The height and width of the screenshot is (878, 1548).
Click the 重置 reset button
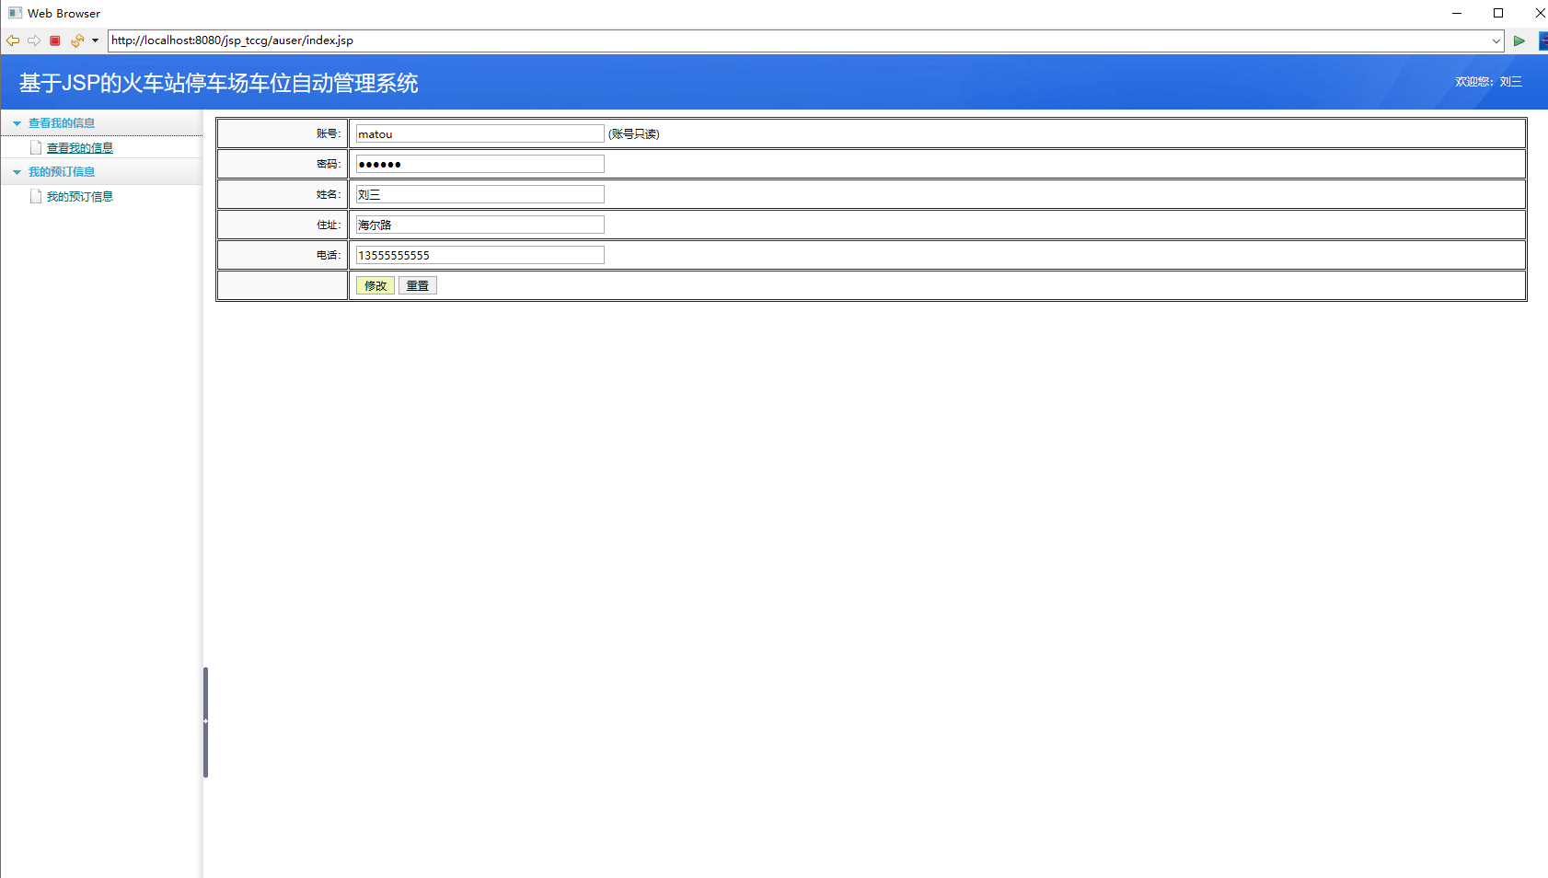418,285
